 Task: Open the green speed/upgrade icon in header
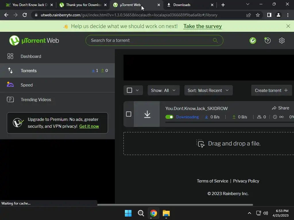253,40
